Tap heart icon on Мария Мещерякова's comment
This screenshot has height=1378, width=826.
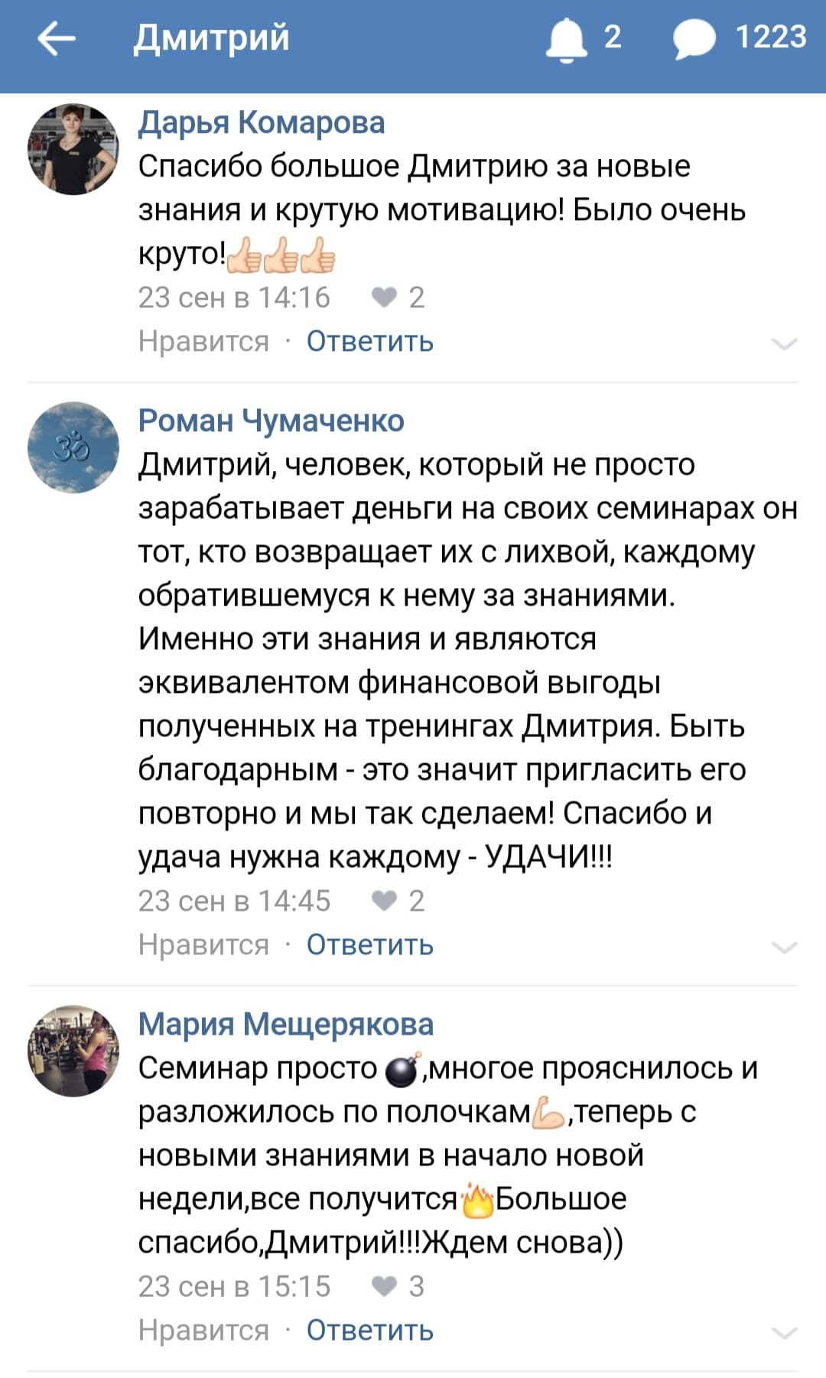[x=384, y=1286]
